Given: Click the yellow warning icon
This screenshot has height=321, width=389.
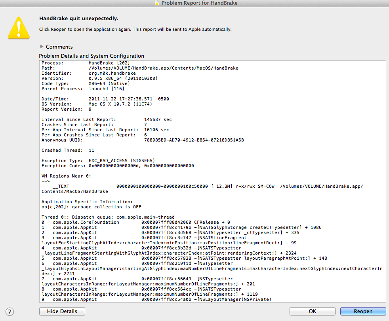Looking at the screenshot, I should click(19, 28).
